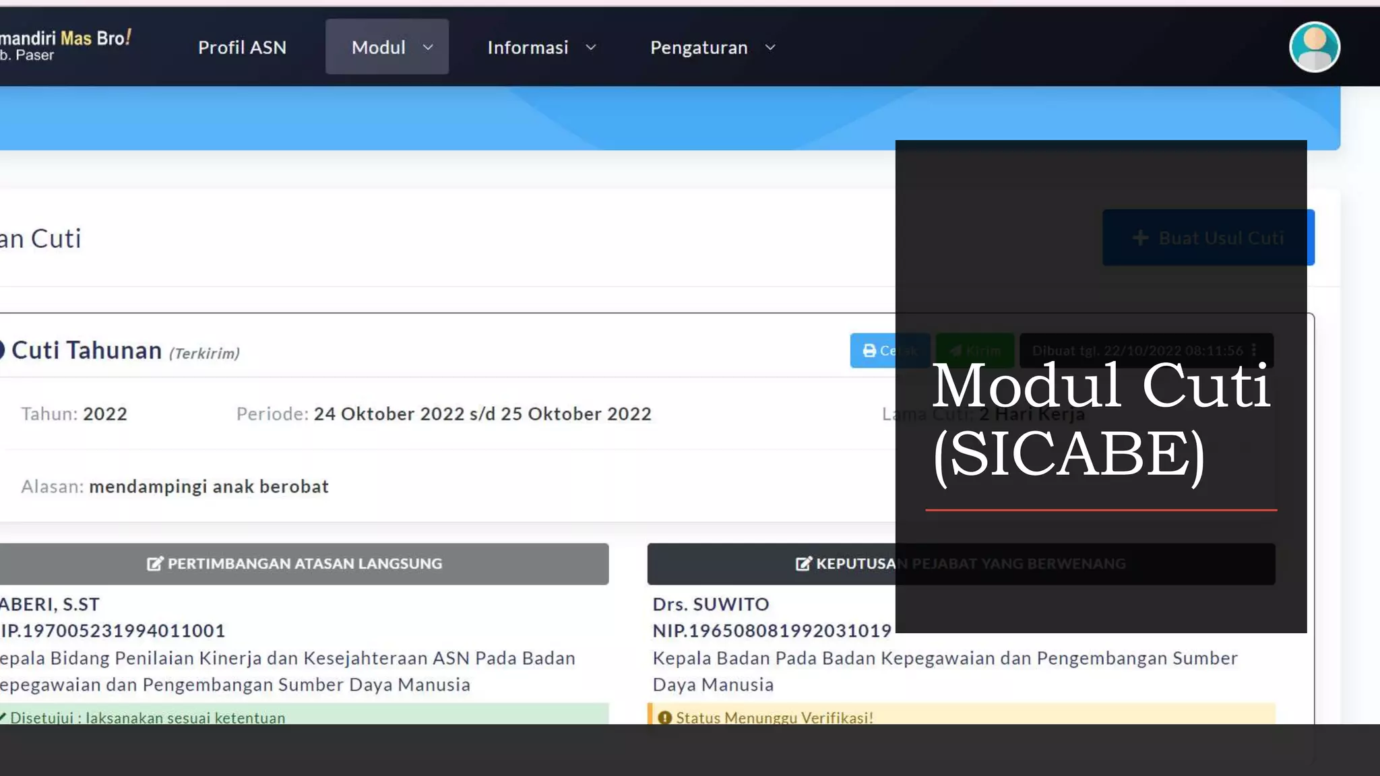The width and height of the screenshot is (1380, 776).
Task: Open the user avatar profile menu
Action: [x=1314, y=47]
